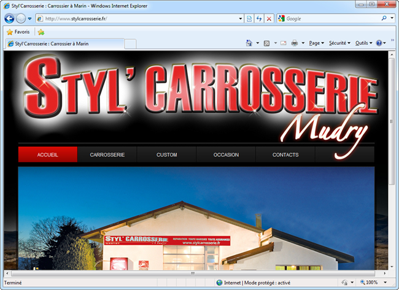Click the browser Back arrow button
Screen dimensions: 399x290
(9, 18)
